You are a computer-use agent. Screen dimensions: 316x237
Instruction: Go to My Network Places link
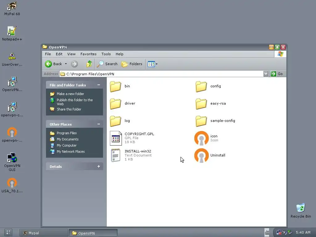[x=67, y=152]
